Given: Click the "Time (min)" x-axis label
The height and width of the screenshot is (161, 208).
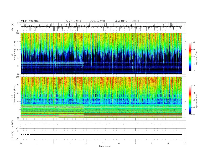Looking at the screenshot, I should point(105,146).
